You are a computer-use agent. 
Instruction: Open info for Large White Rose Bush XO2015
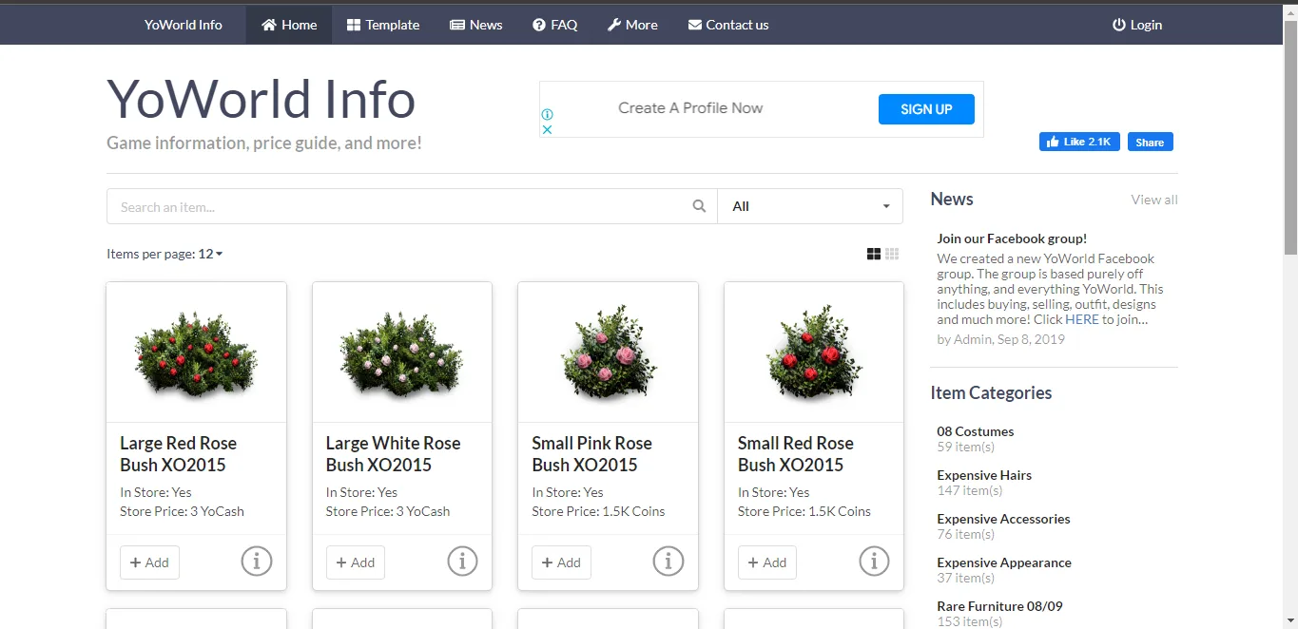[462, 562]
